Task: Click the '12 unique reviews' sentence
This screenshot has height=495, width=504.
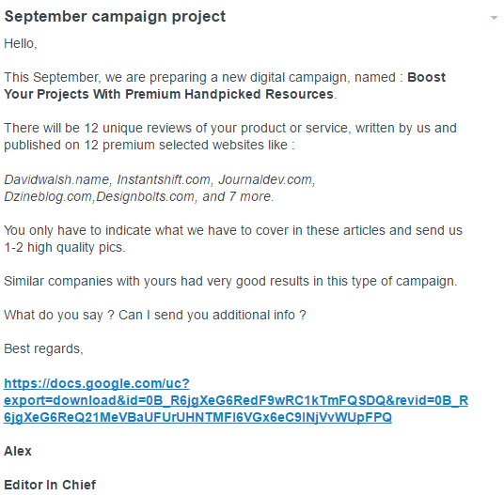Action: 230,128
